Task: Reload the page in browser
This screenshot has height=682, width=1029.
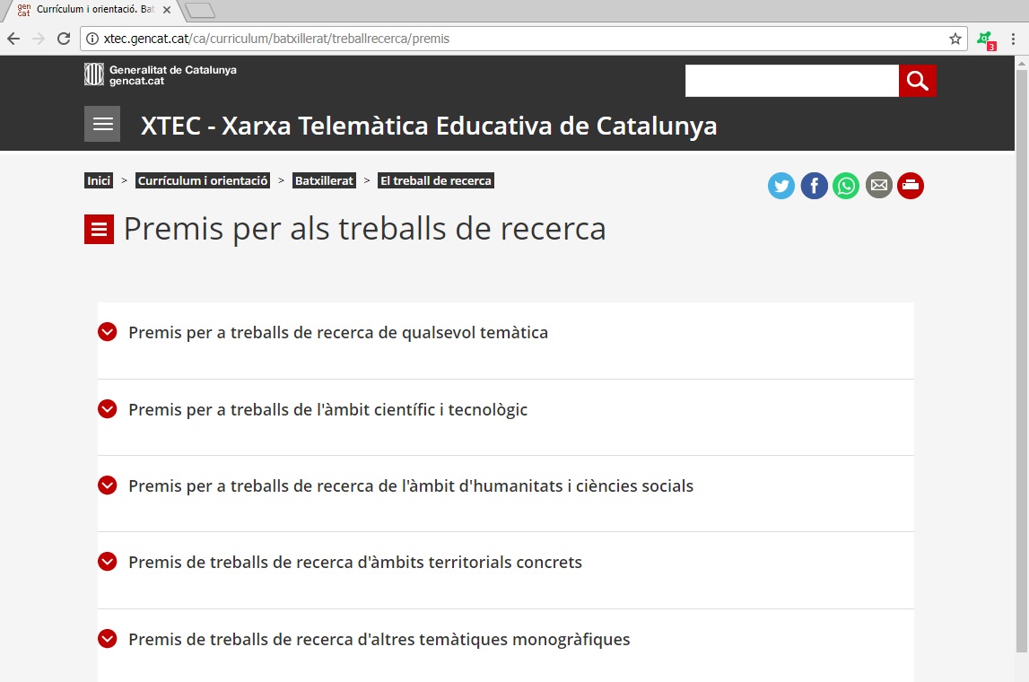Action: (x=64, y=39)
